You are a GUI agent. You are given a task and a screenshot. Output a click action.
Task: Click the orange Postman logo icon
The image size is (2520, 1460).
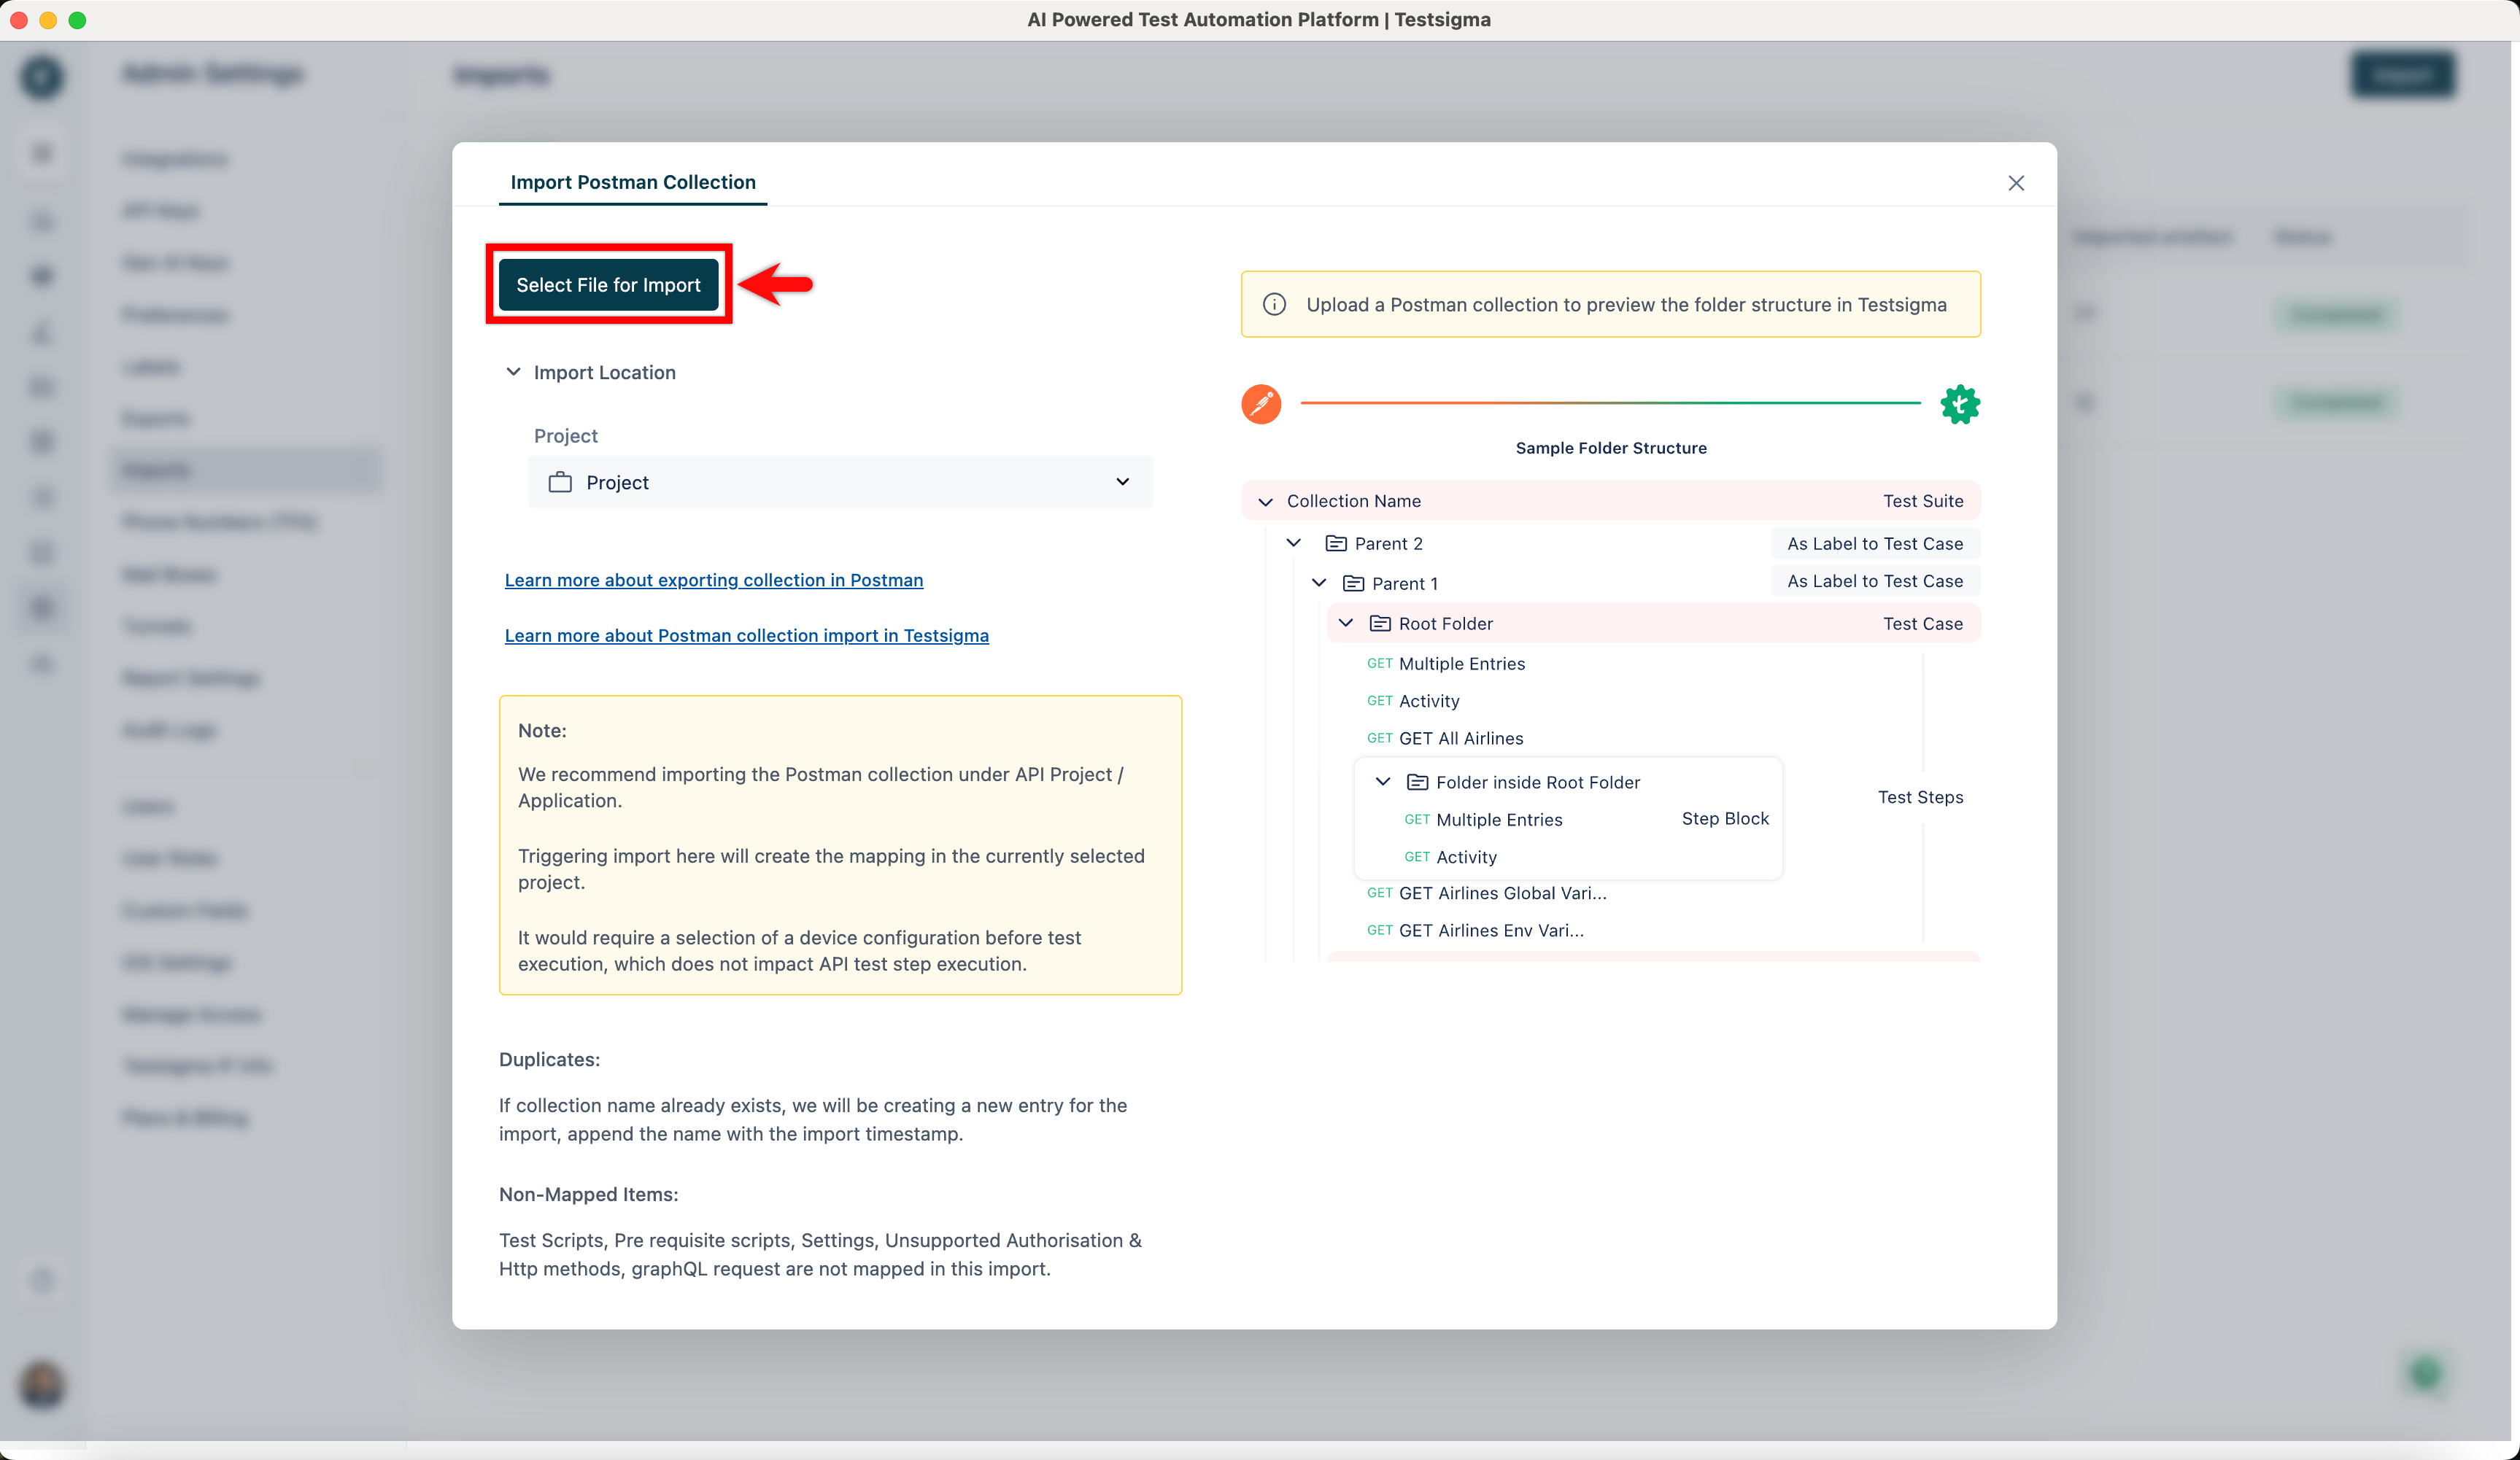pos(1261,405)
